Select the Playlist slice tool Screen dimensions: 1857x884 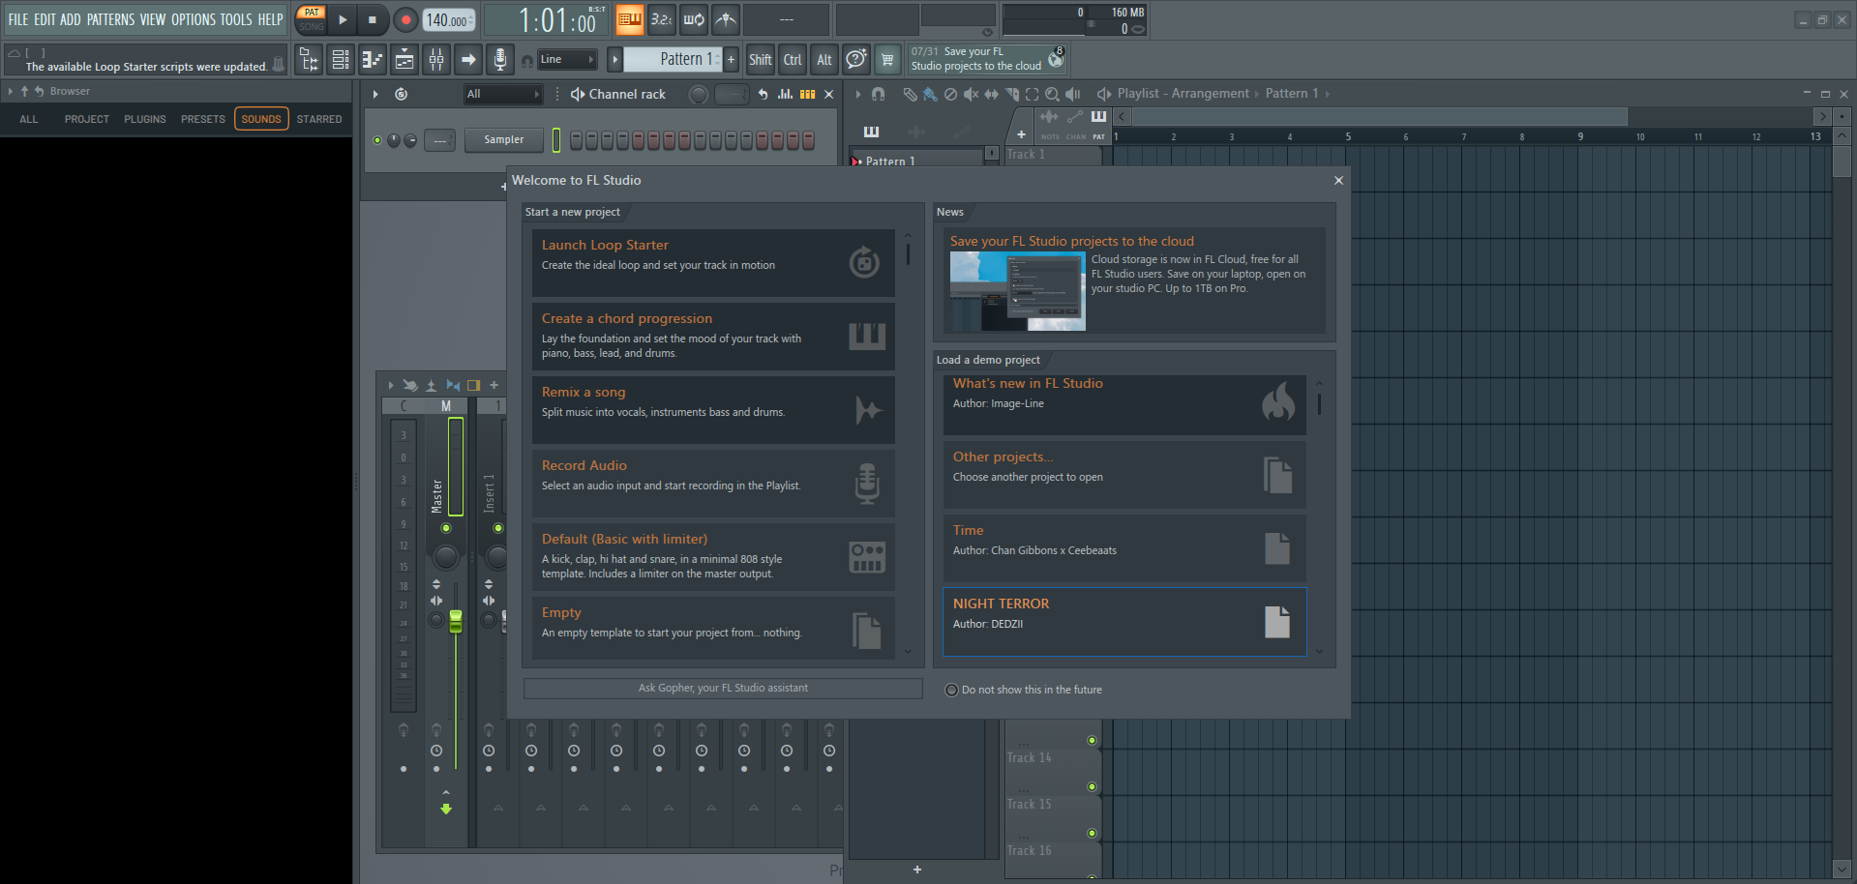point(1012,94)
